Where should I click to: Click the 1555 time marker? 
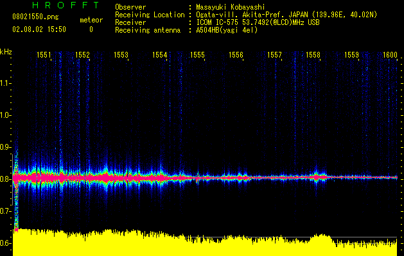[197, 54]
